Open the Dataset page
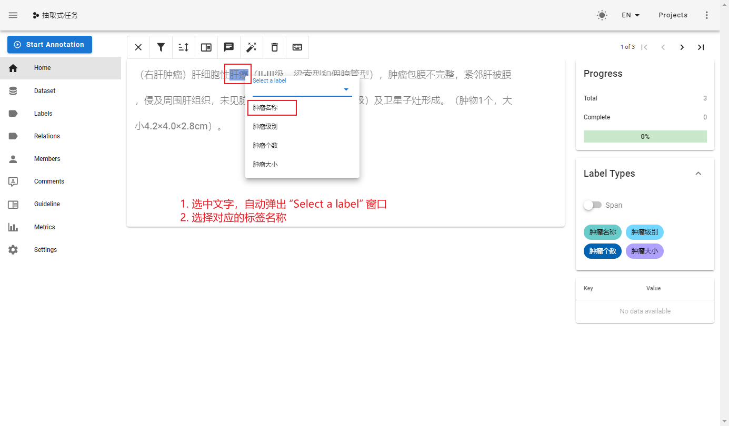The width and height of the screenshot is (729, 426). (x=61, y=91)
